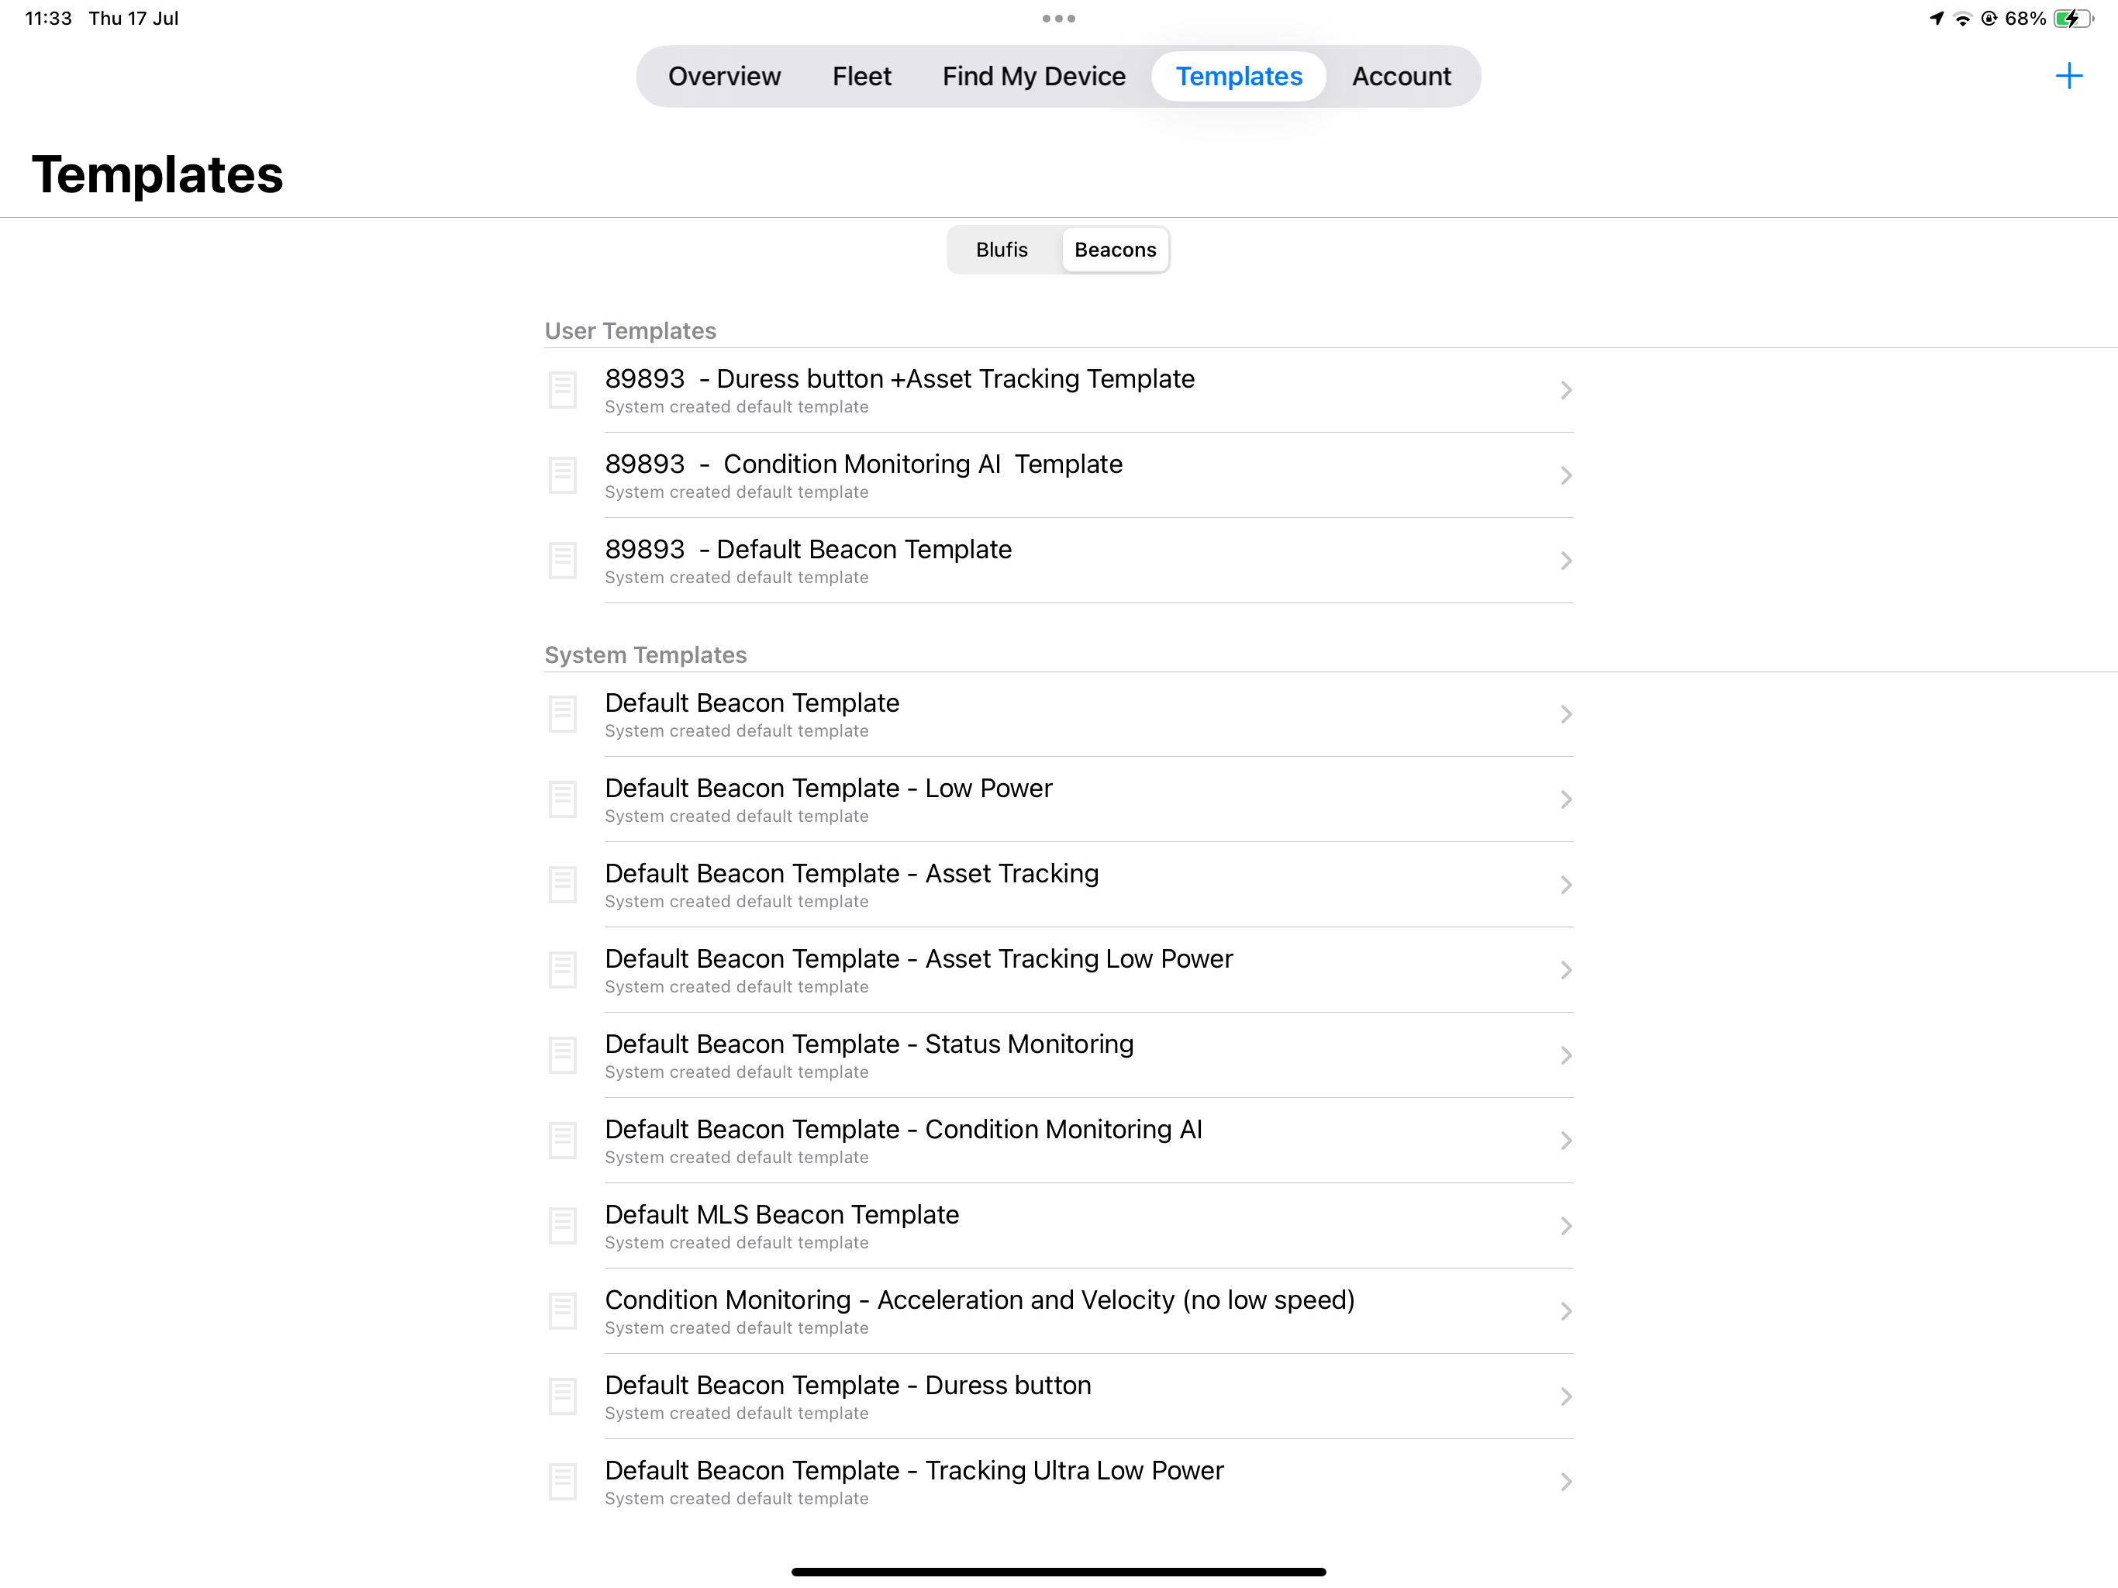Click document icon beside Status Monitoring template

[x=562, y=1055]
